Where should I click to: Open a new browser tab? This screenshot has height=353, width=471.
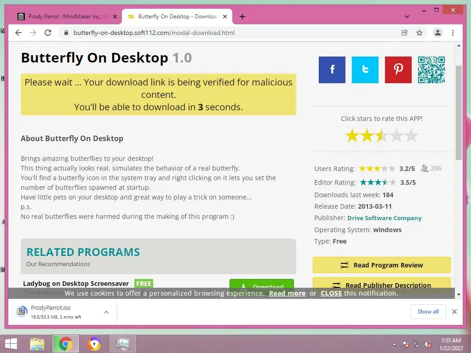pyautogui.click(x=242, y=17)
